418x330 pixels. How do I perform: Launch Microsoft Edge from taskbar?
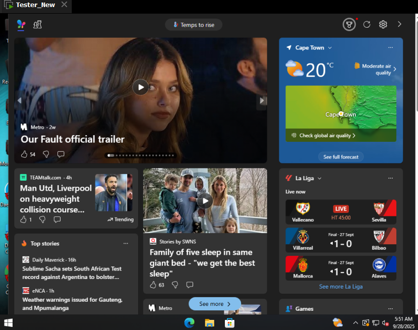[189, 323]
